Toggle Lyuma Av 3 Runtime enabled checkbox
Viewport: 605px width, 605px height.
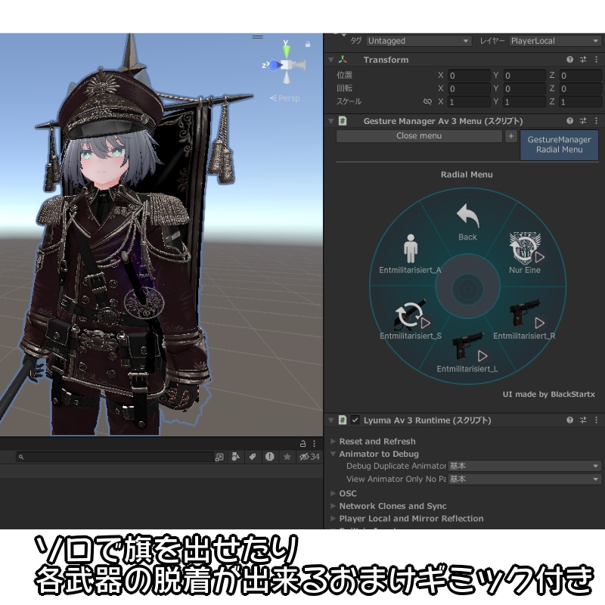coord(355,420)
